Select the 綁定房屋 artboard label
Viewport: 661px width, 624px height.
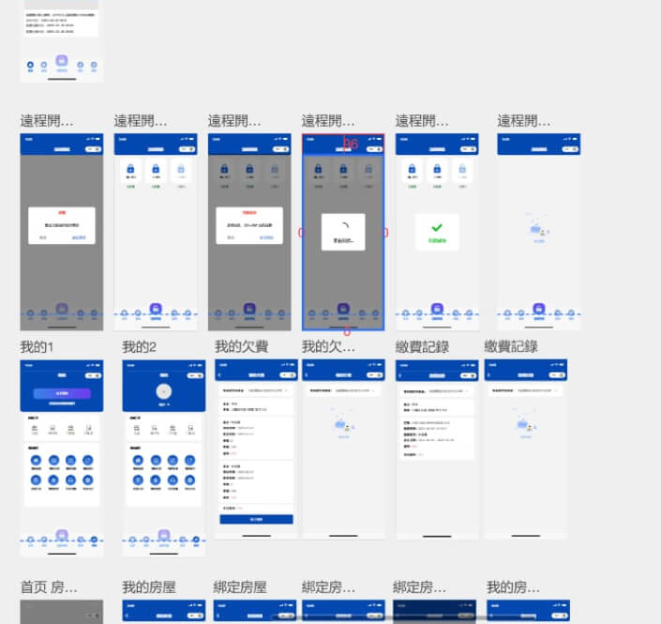pyautogui.click(x=240, y=587)
